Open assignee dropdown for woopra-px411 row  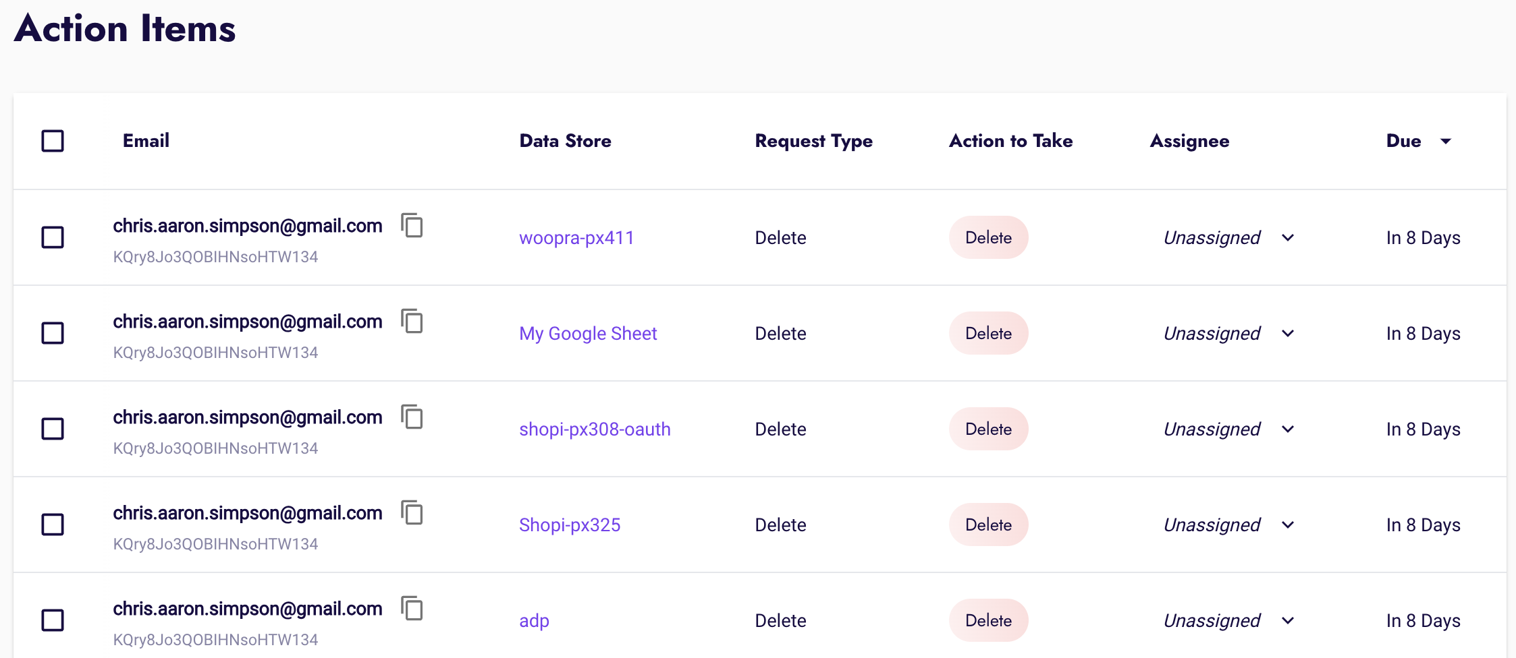tap(1287, 238)
